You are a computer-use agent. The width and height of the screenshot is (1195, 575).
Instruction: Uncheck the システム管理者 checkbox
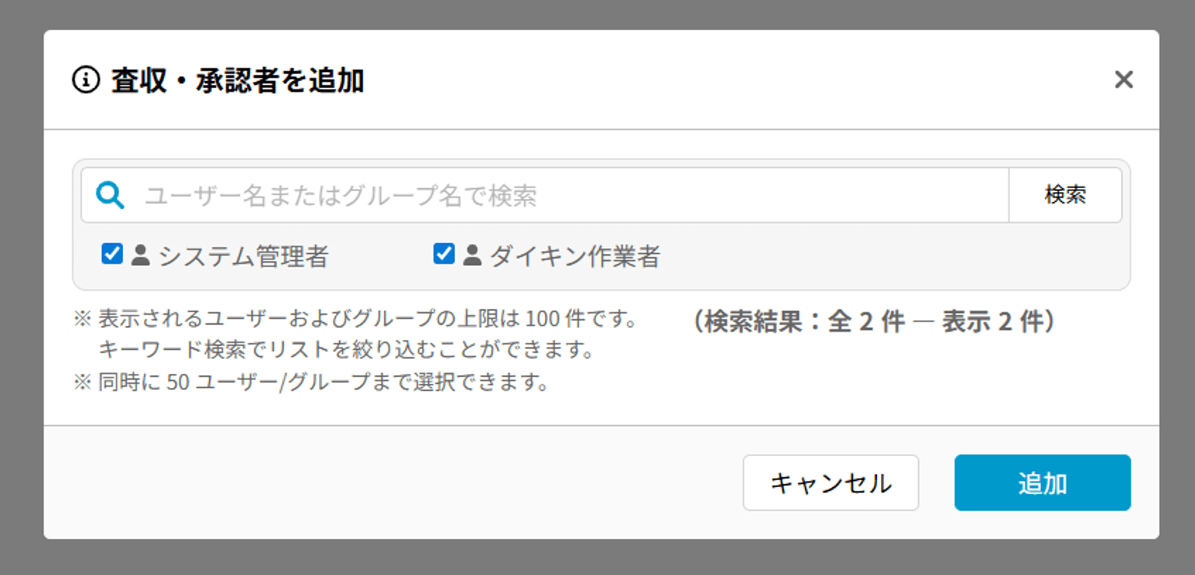pos(112,254)
